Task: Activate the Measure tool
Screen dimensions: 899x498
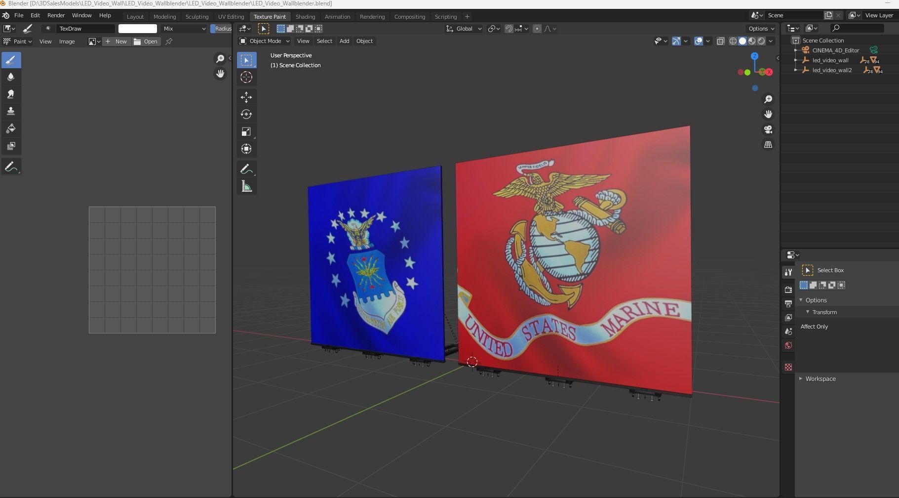Action: tap(246, 186)
